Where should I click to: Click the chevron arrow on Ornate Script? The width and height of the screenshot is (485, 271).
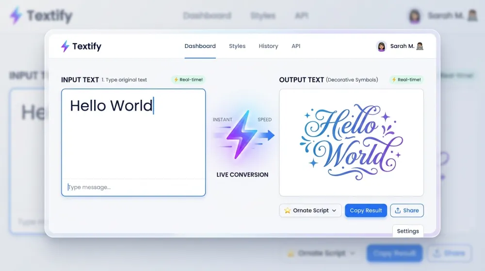point(334,210)
